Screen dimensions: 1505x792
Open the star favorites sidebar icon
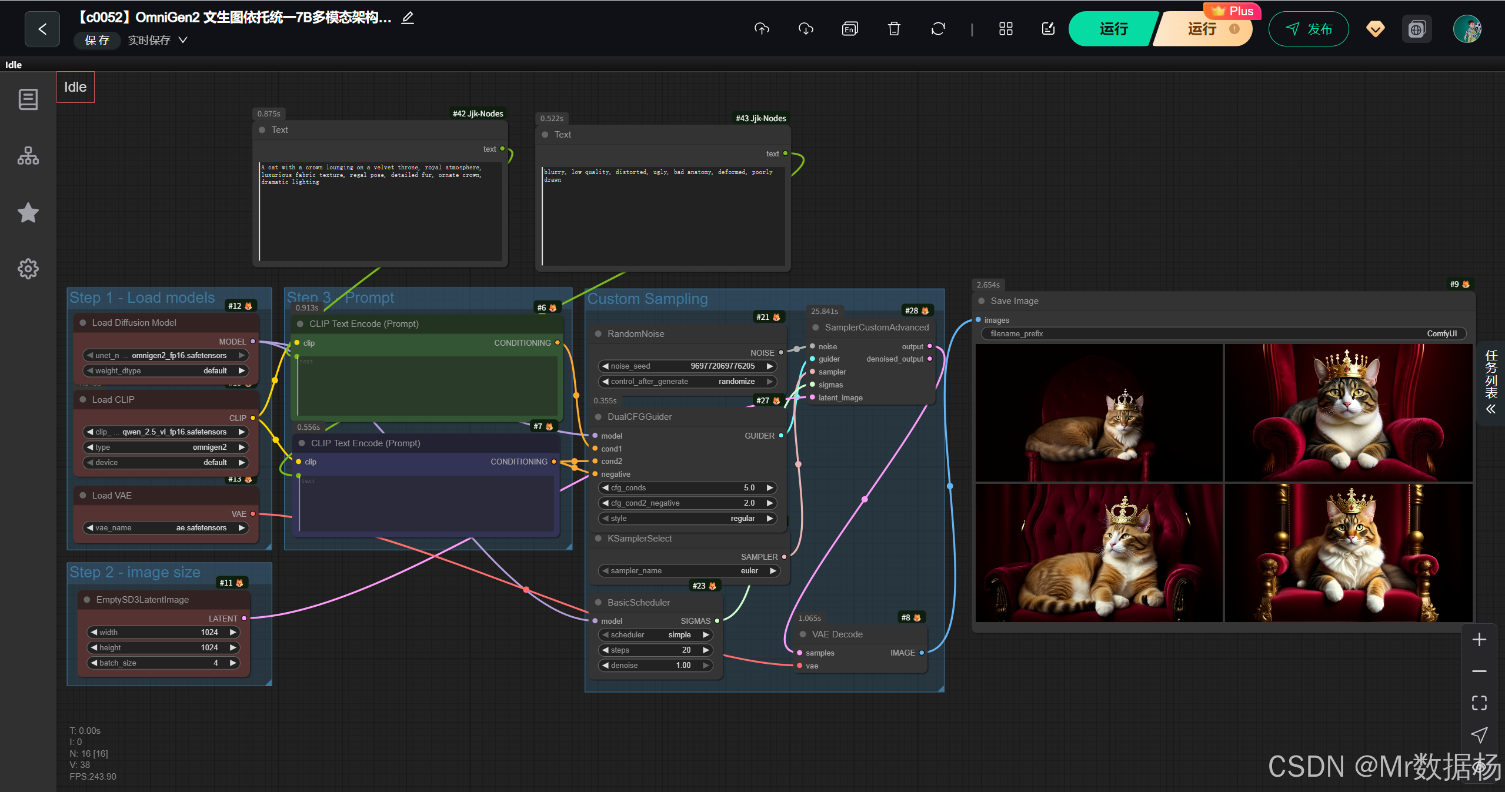28,212
